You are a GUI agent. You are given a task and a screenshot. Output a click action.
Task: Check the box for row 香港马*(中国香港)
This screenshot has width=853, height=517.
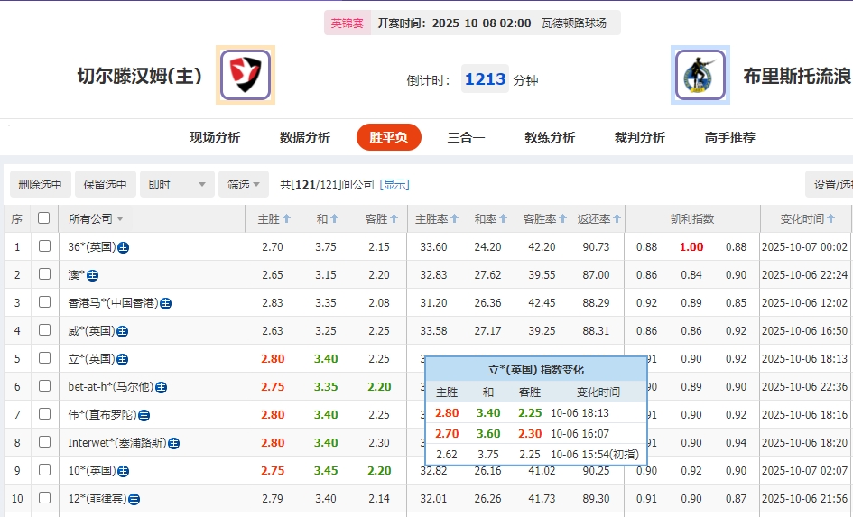(44, 301)
